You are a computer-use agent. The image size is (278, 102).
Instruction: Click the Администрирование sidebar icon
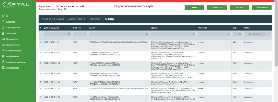[x=3, y=62]
